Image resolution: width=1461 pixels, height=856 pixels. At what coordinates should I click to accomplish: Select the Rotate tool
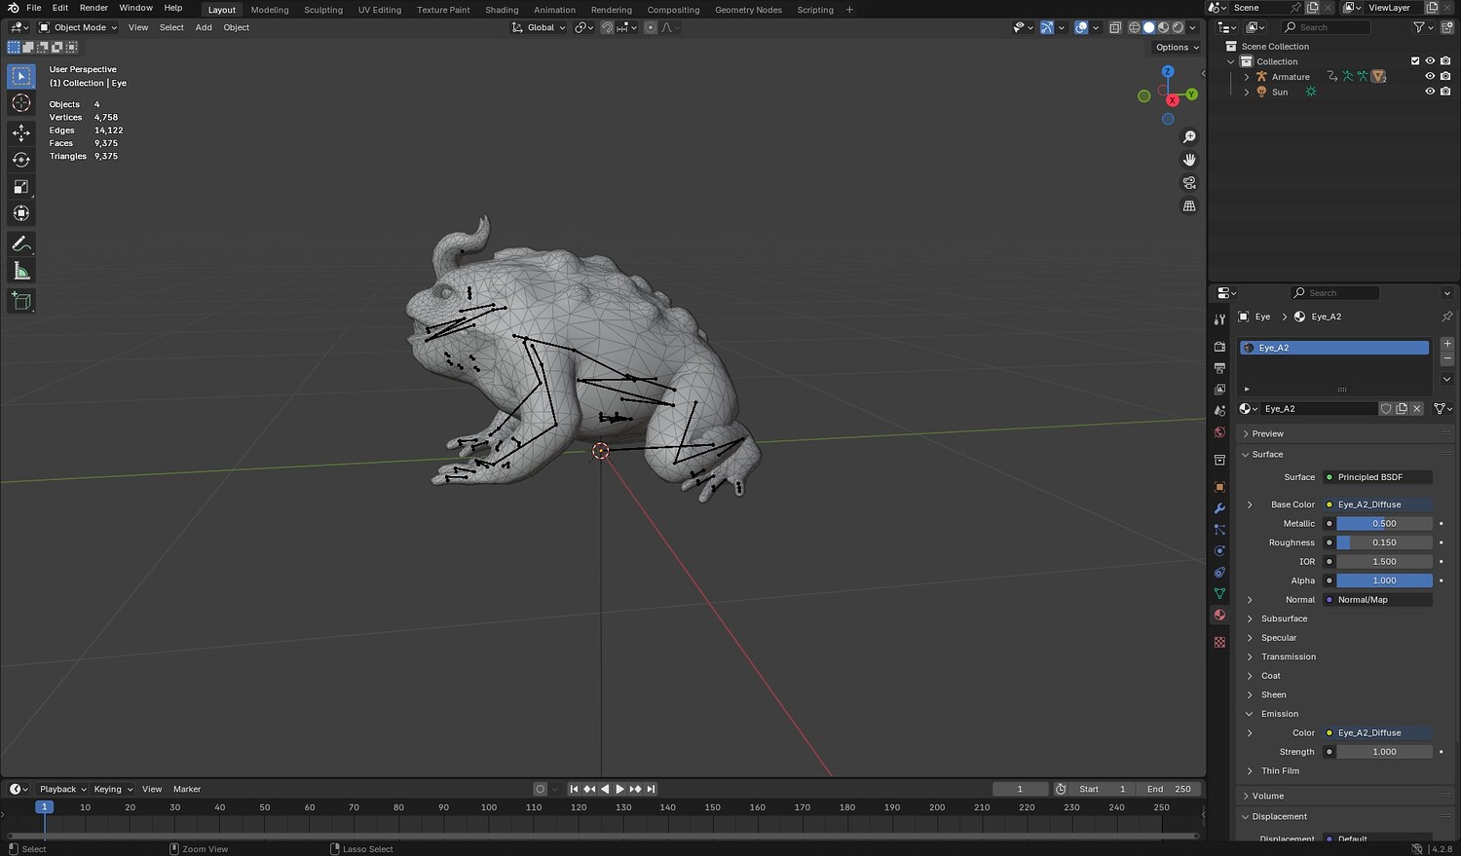pyautogui.click(x=21, y=160)
